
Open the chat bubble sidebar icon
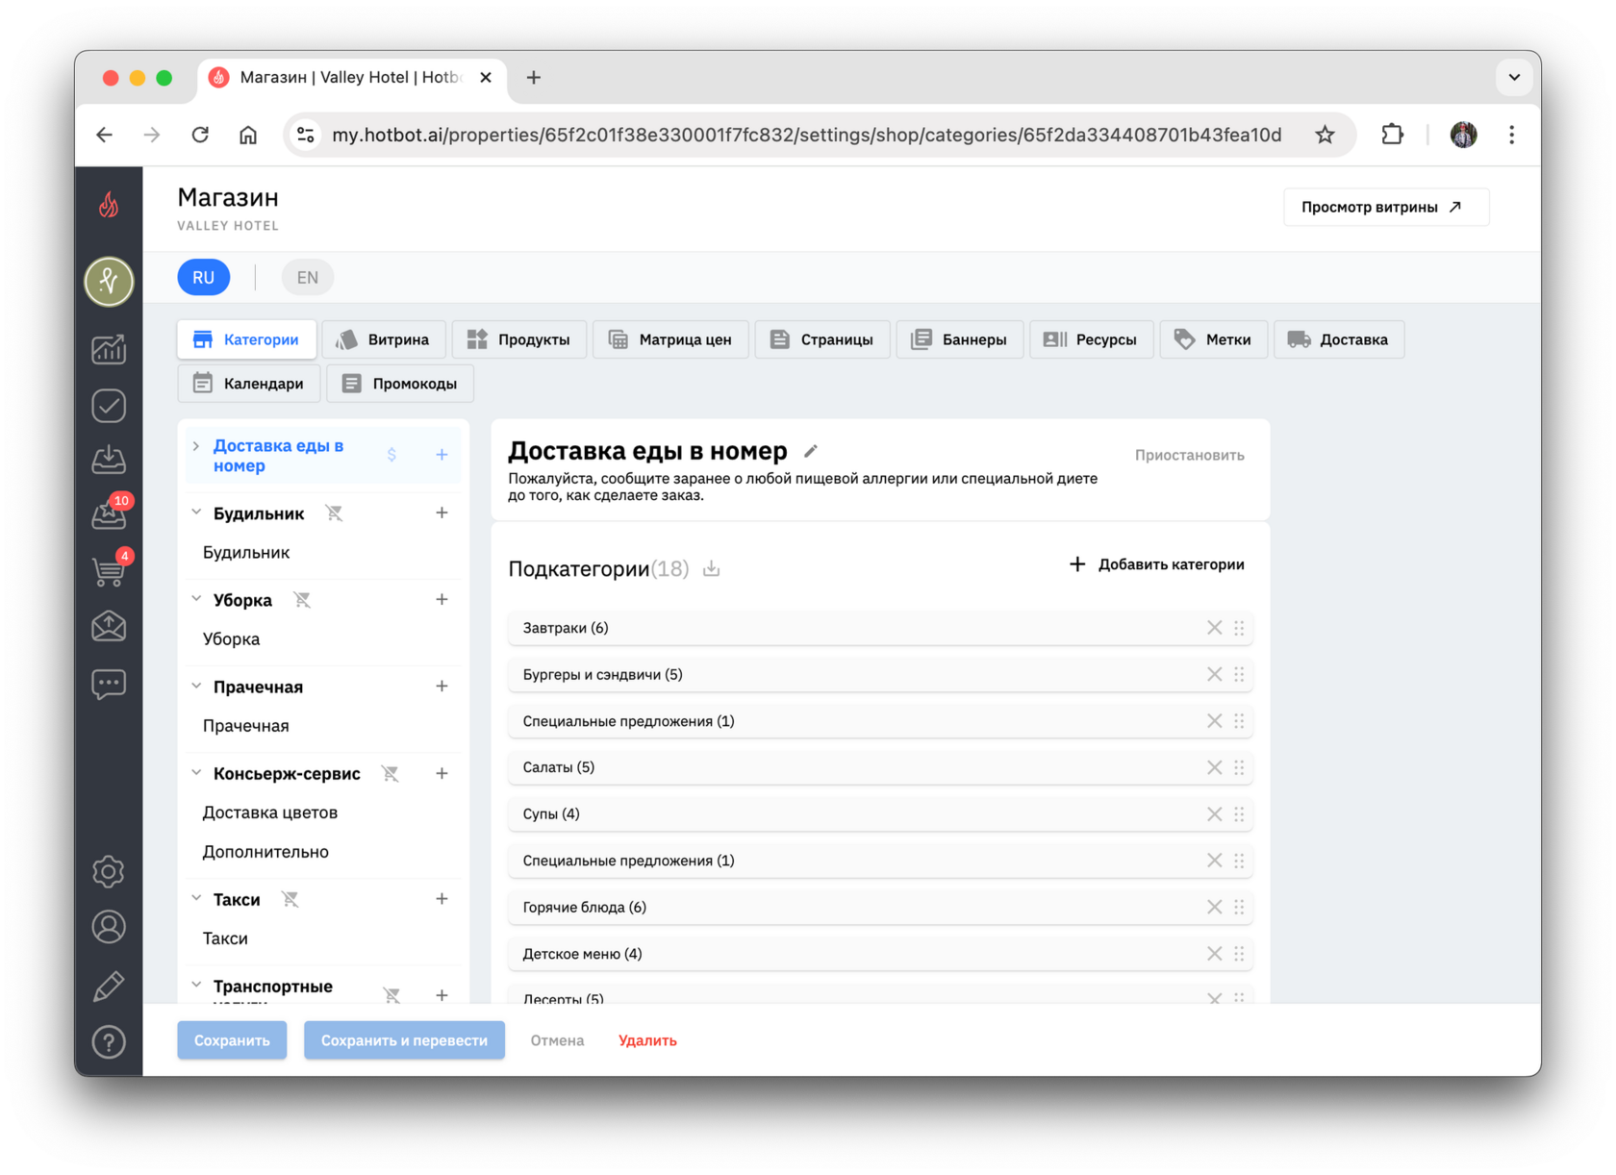point(109,684)
